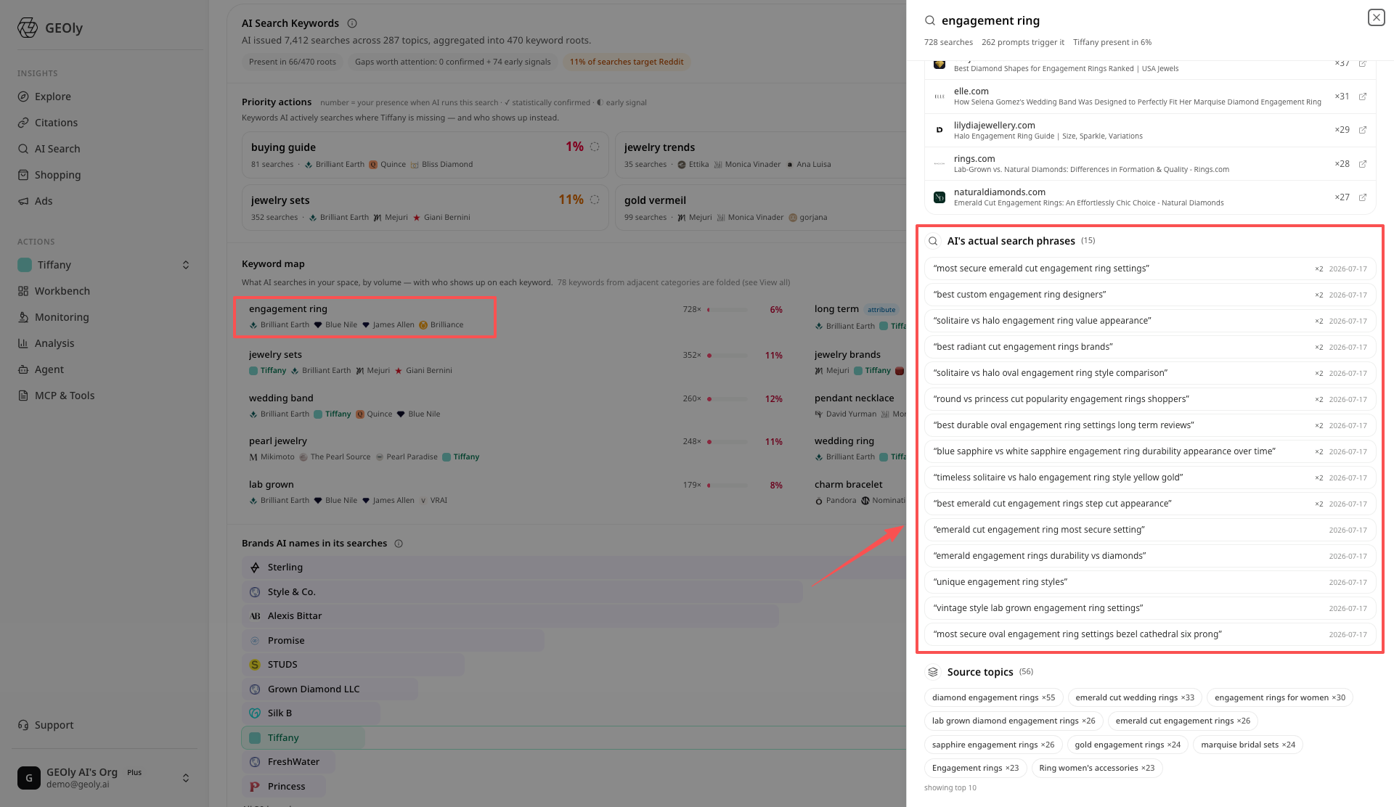Image resolution: width=1394 pixels, height=807 pixels.
Task: Click 'sapphire engagement rings ×26' topic tag
Action: click(x=993, y=745)
